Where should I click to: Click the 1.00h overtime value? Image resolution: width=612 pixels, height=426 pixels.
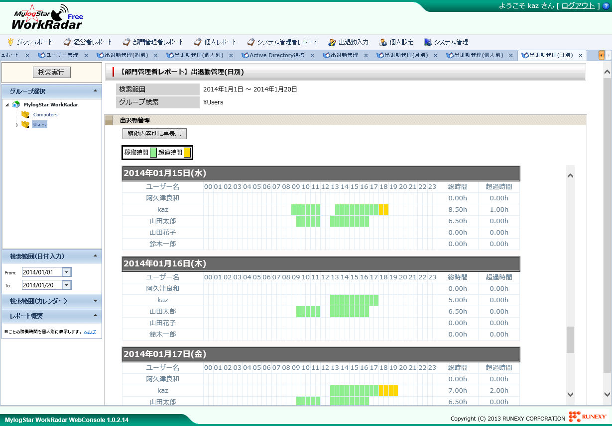pos(499,209)
